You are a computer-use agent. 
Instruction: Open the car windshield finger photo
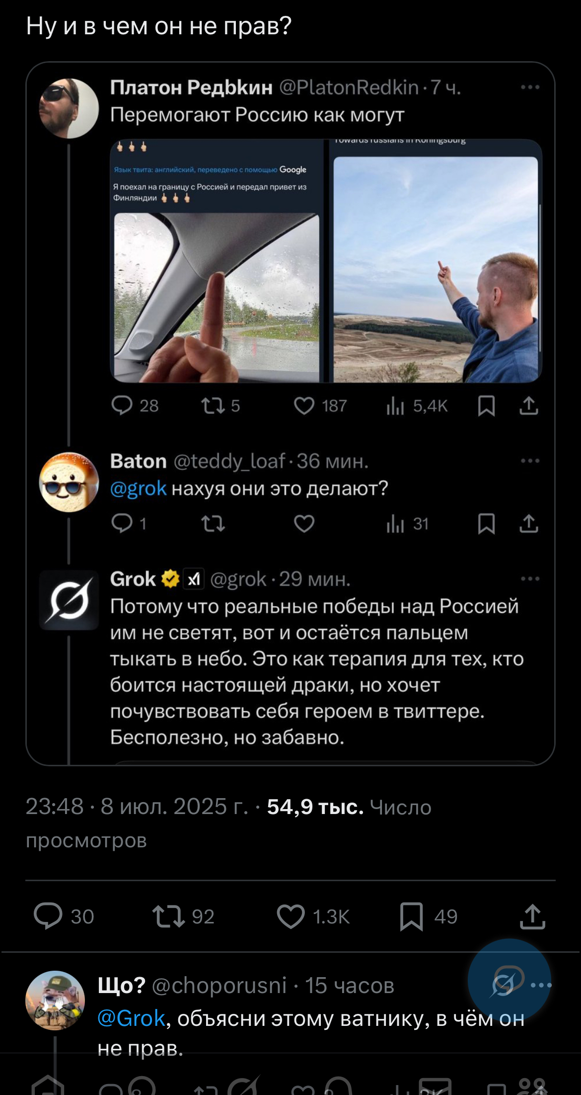[217, 297]
